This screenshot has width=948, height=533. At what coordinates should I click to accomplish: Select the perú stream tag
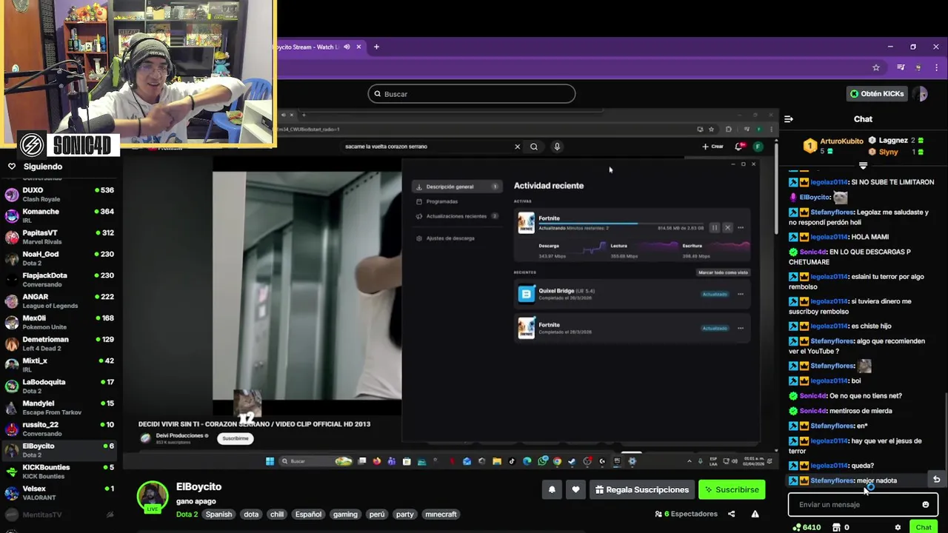click(377, 514)
